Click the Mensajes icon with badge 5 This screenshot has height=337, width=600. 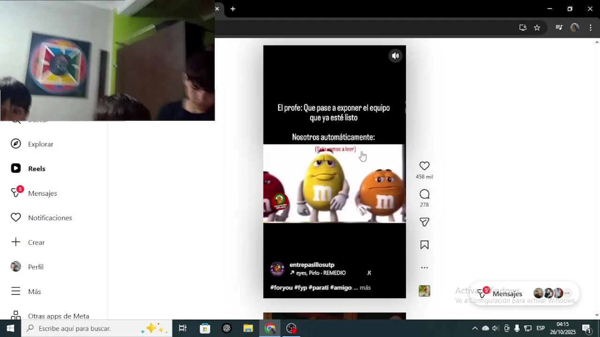17,192
